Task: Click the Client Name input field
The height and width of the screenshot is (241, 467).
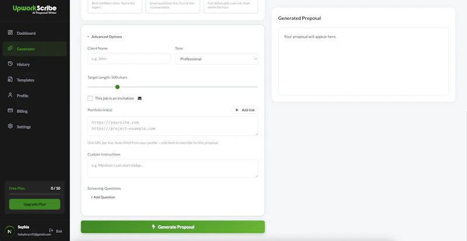Action: tap(129, 59)
